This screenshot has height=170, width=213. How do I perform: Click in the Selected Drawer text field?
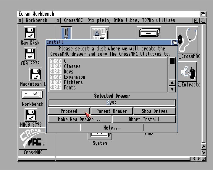click(x=112, y=103)
